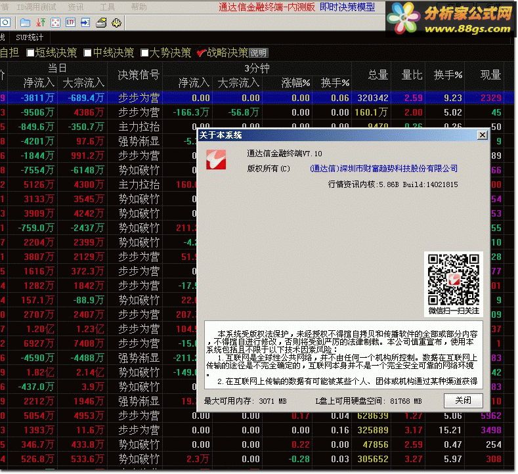This screenshot has width=518, height=474.
Task: Click the 2.3万 three-minute inflow cell
Action: 198,459
